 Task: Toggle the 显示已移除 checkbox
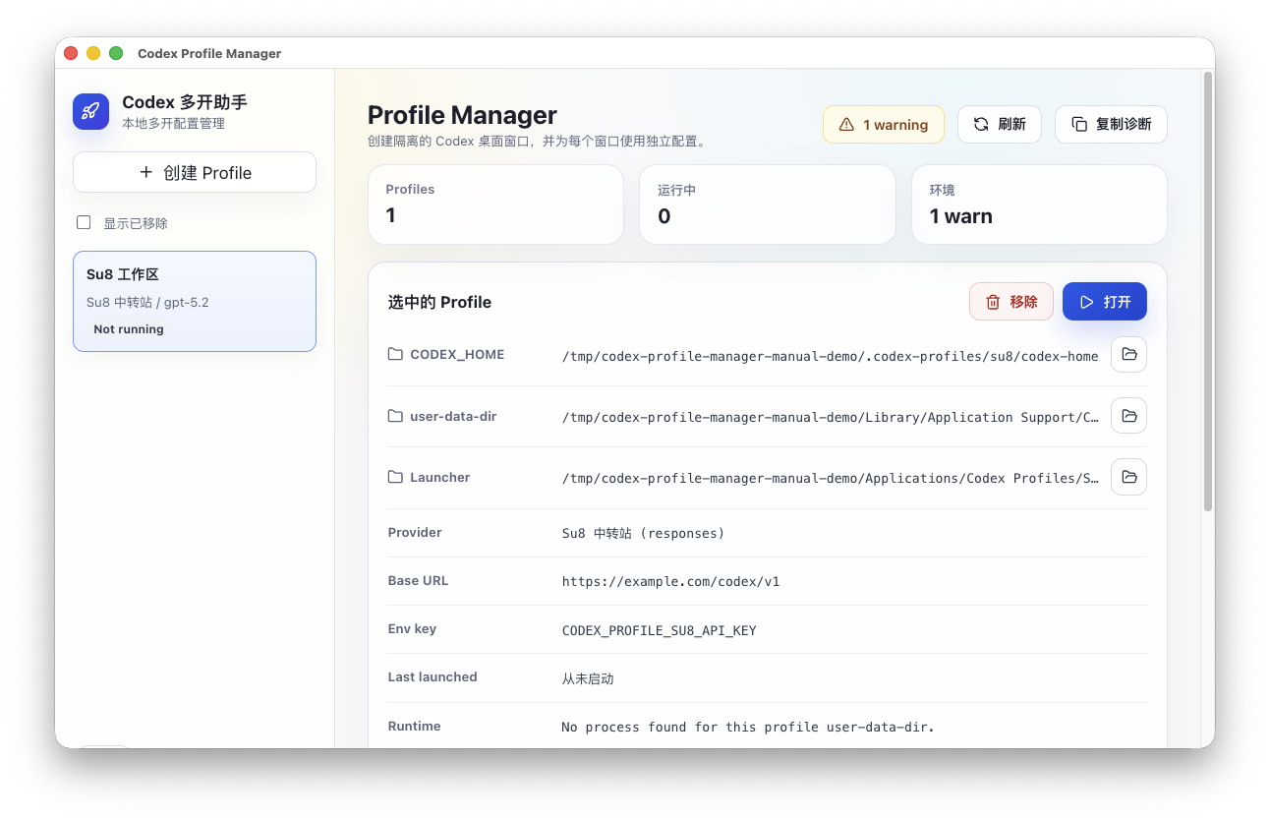(84, 222)
